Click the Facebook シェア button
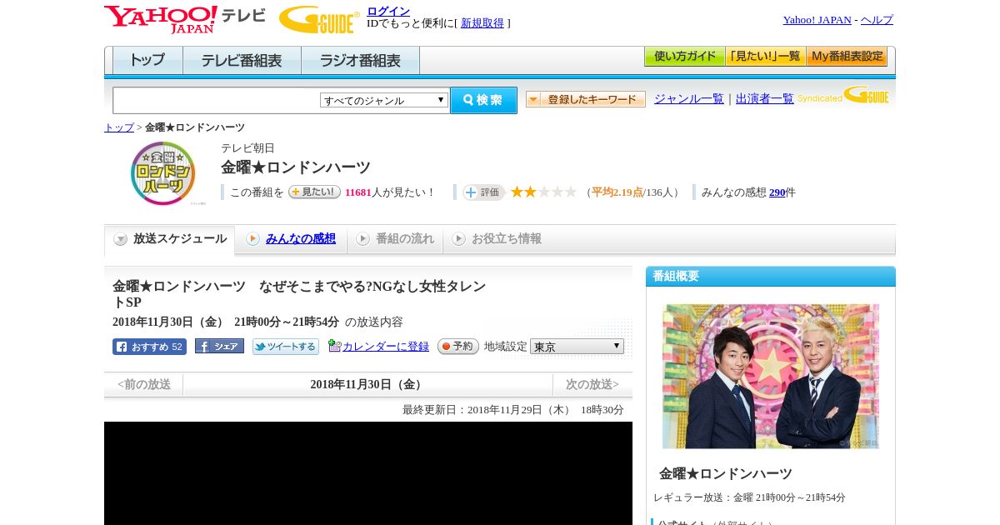 (x=219, y=346)
